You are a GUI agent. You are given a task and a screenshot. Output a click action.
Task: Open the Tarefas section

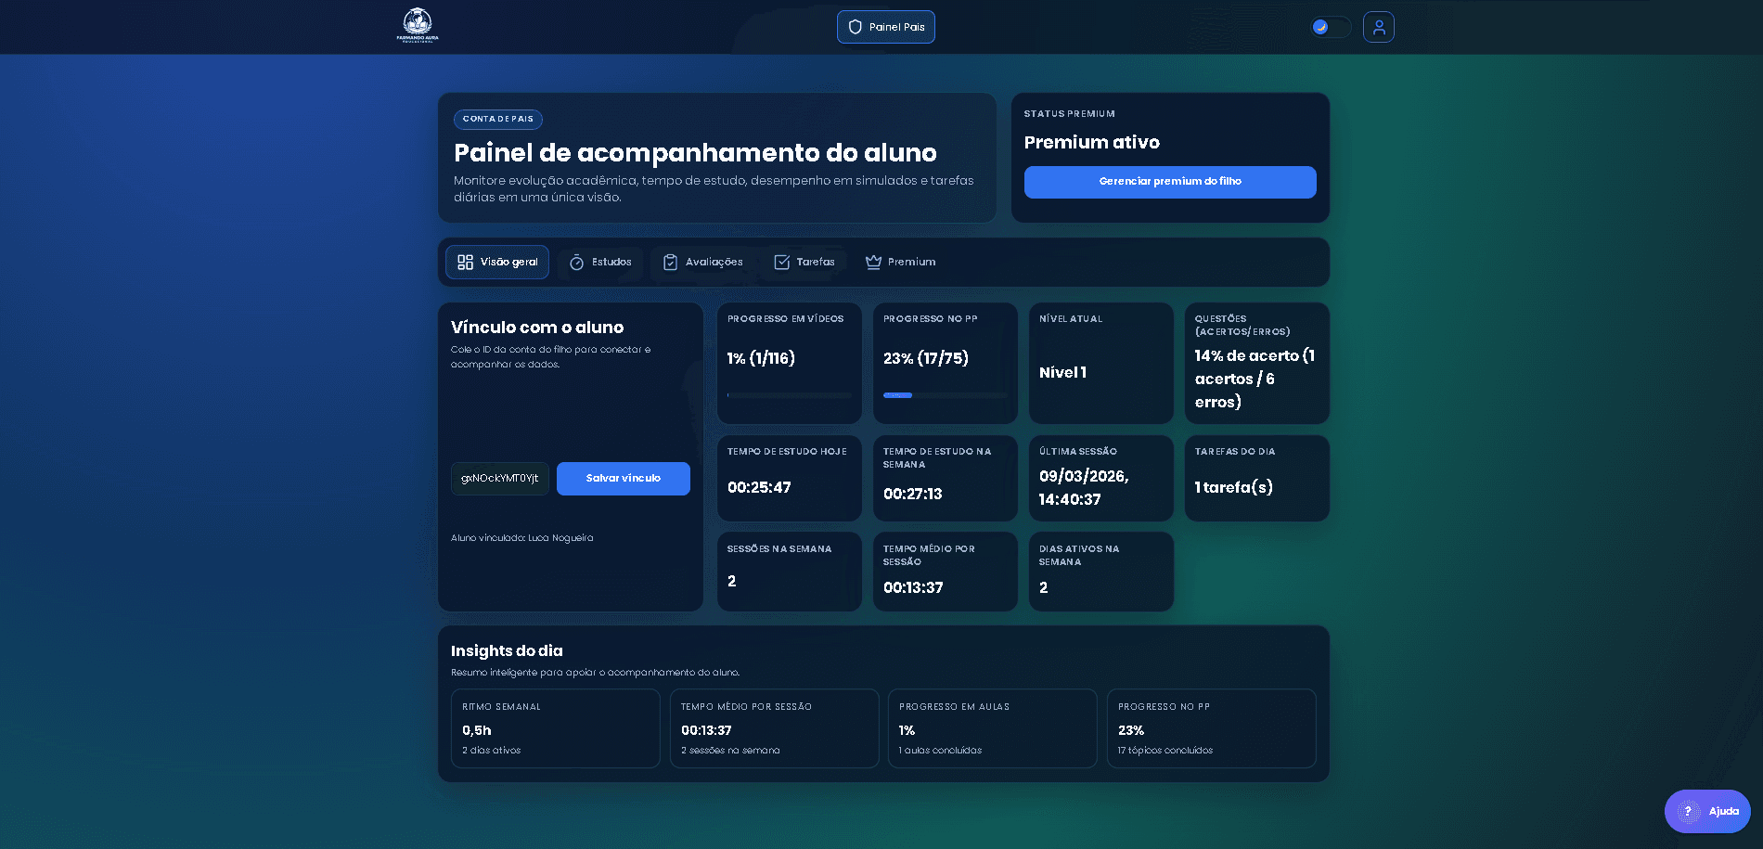coord(805,262)
